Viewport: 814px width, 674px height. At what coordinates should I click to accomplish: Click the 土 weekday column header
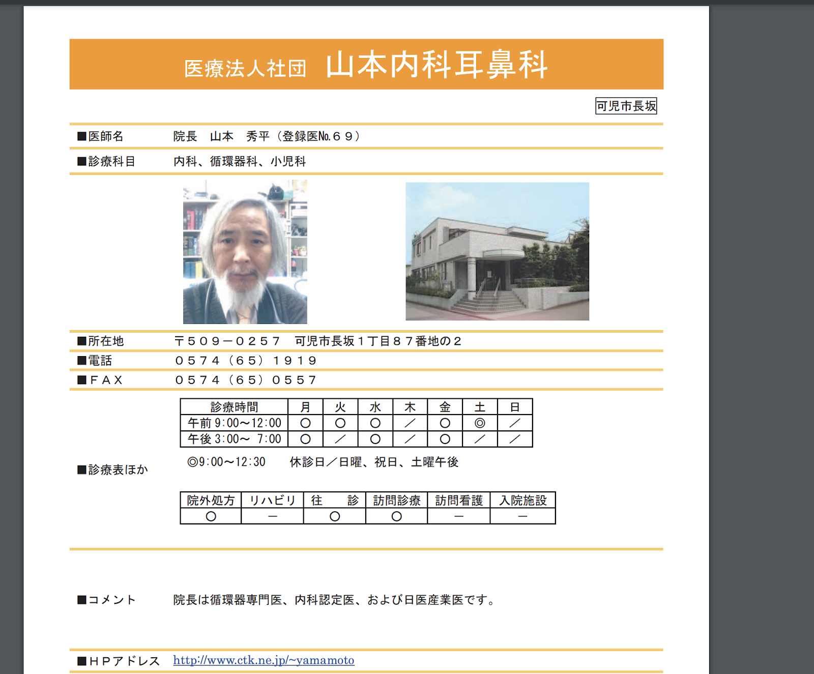click(x=480, y=406)
